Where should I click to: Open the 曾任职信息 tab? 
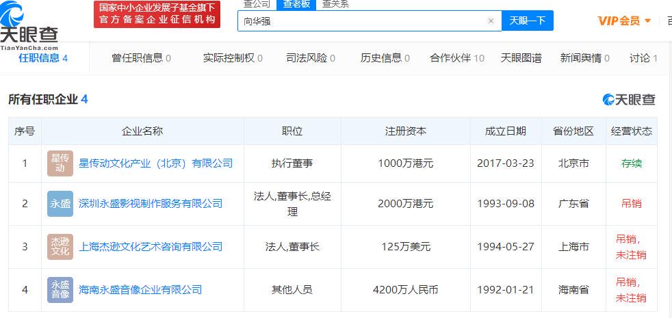tap(141, 58)
